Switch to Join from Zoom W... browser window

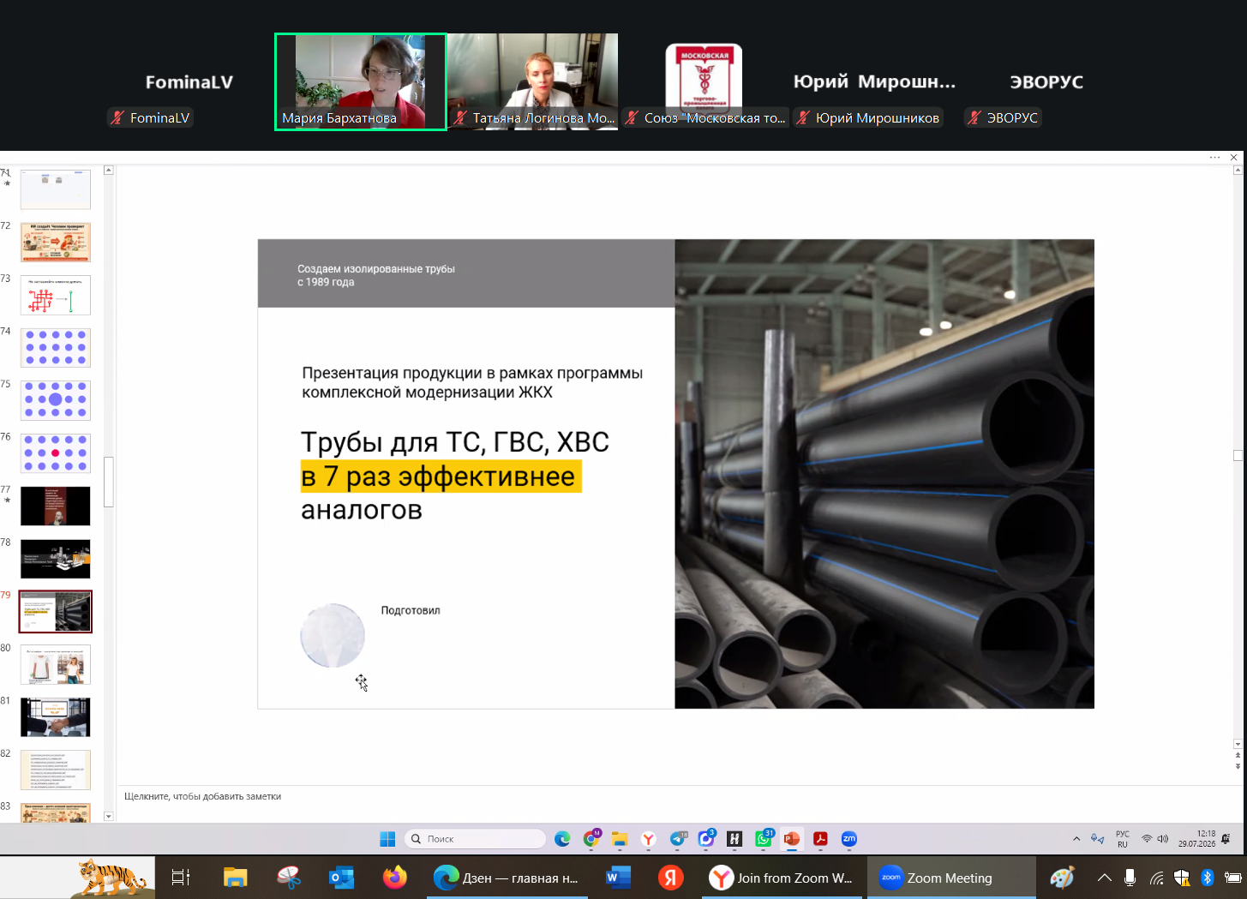point(782,878)
